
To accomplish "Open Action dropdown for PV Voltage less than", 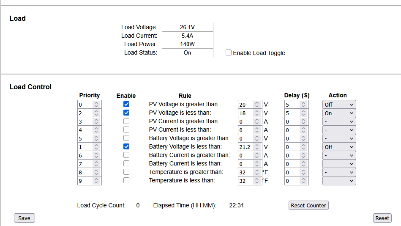I will pyautogui.click(x=339, y=113).
